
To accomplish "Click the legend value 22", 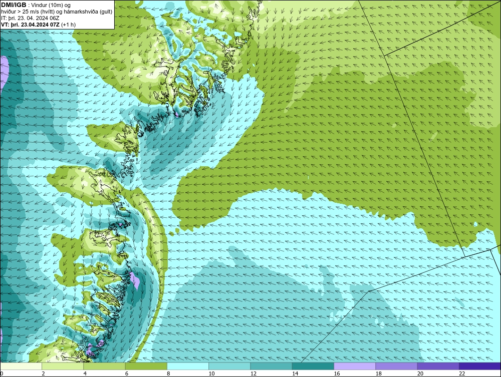I will 462,373.
